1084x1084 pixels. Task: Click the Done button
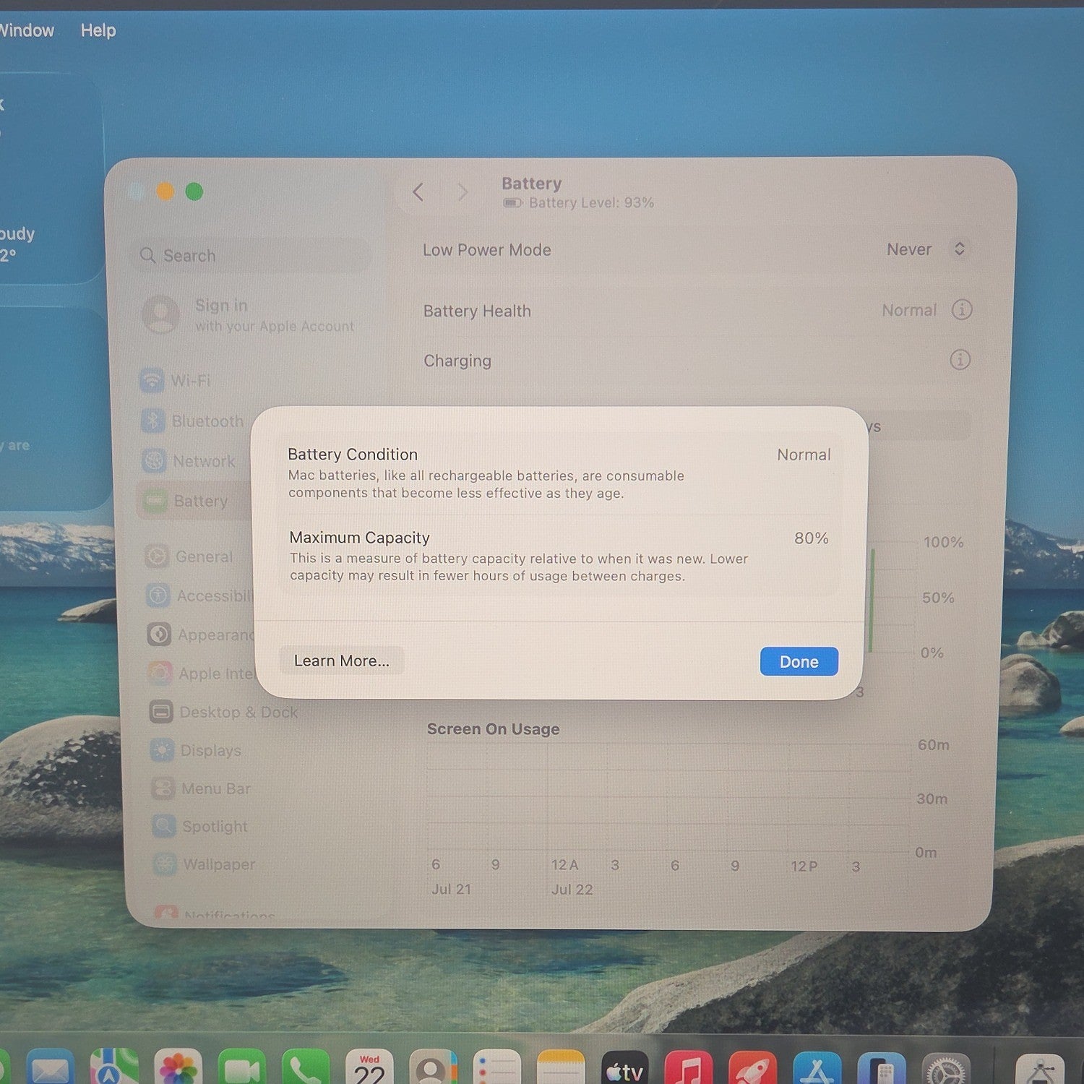(x=799, y=661)
